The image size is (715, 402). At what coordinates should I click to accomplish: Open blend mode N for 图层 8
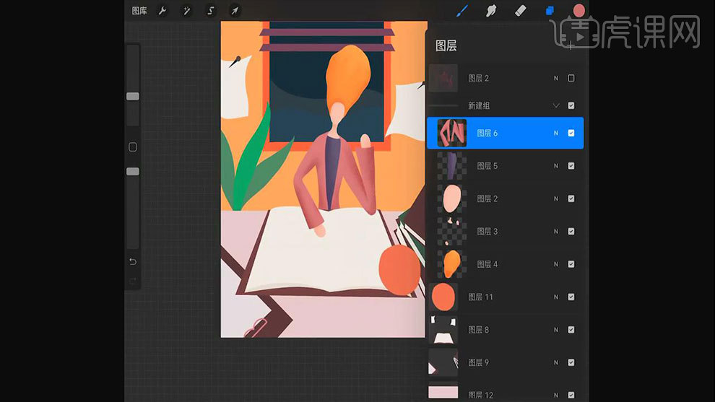556,330
